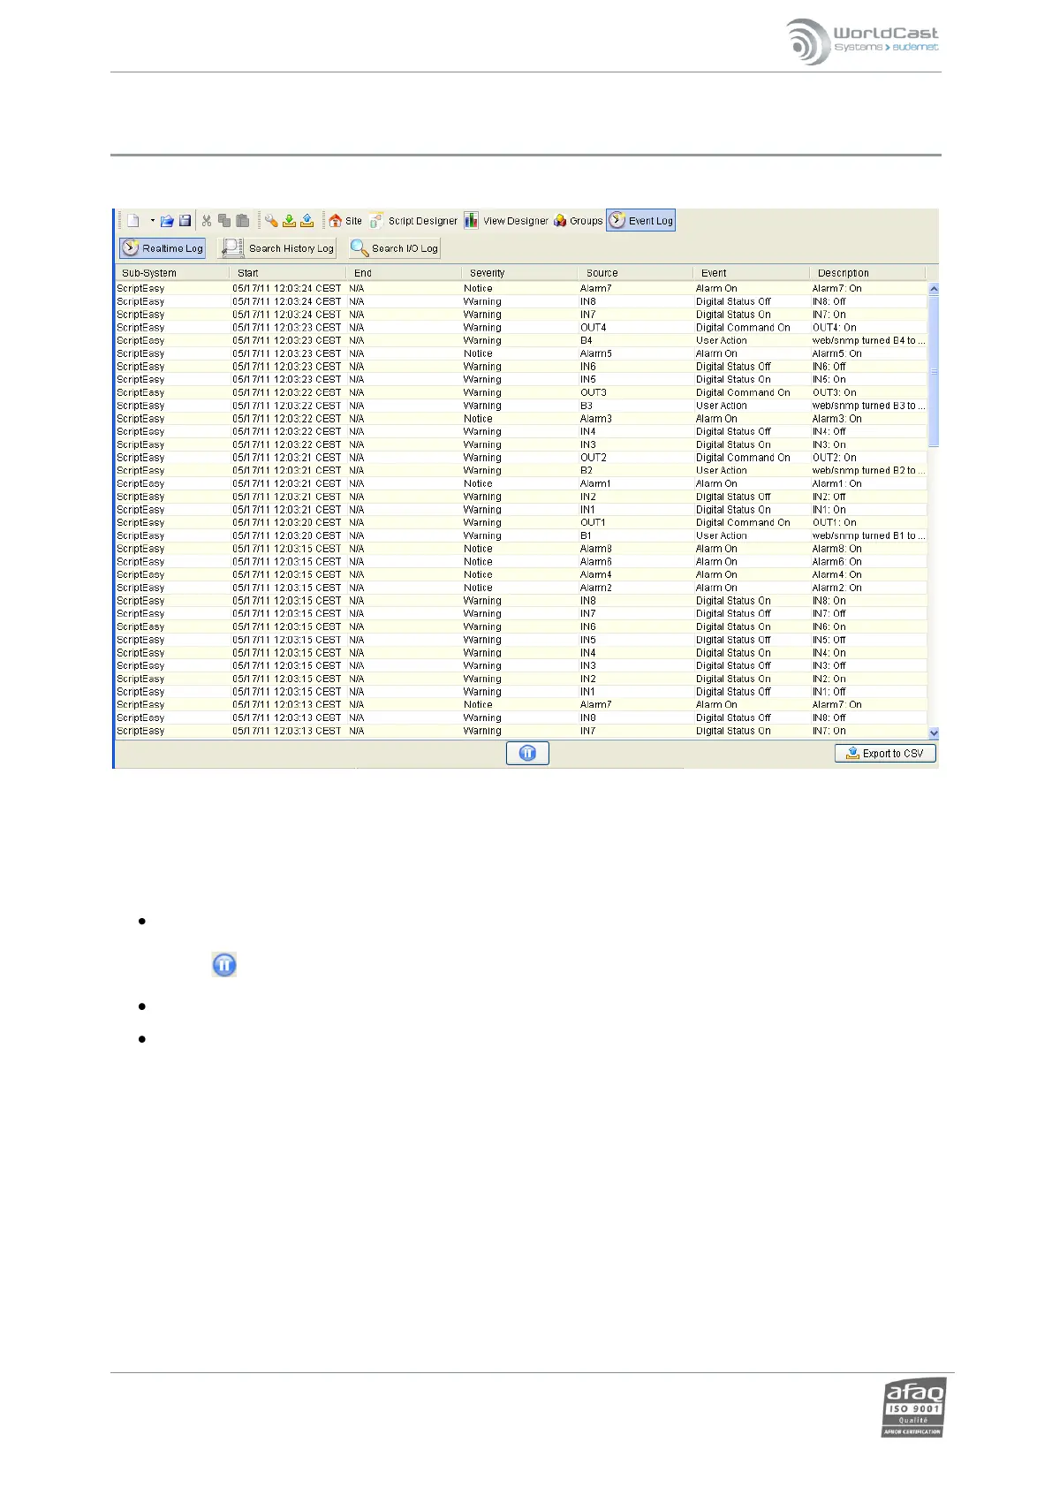
Task: Click the upload arrow (blue up) icon
Action: point(307,221)
